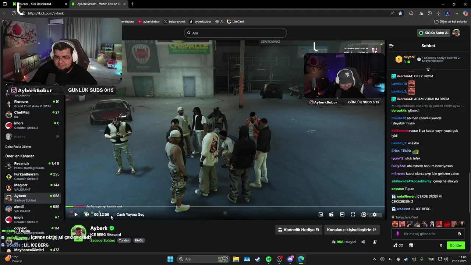
Task: Click the first follower-only emote in chat
Action: (x=395, y=224)
